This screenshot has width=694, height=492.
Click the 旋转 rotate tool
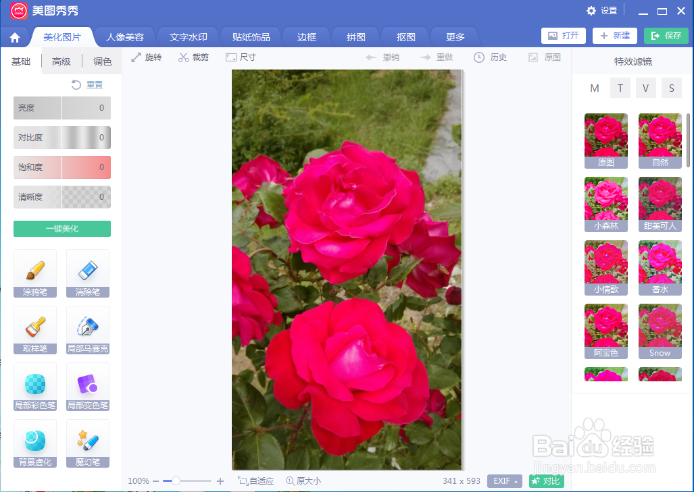click(147, 57)
